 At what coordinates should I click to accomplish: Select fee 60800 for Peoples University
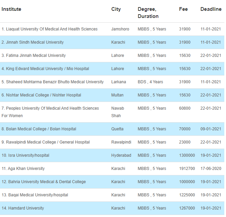tap(185, 108)
